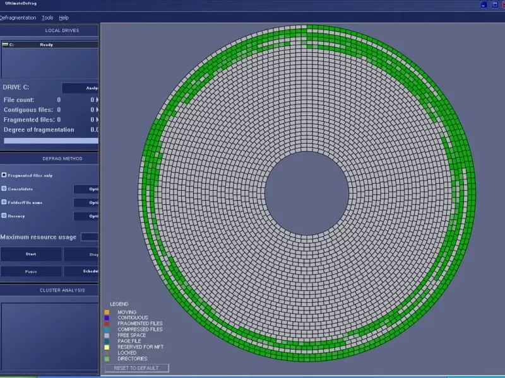The image size is (505, 378).
Task: Open the Tools menu
Action: pyautogui.click(x=47, y=18)
